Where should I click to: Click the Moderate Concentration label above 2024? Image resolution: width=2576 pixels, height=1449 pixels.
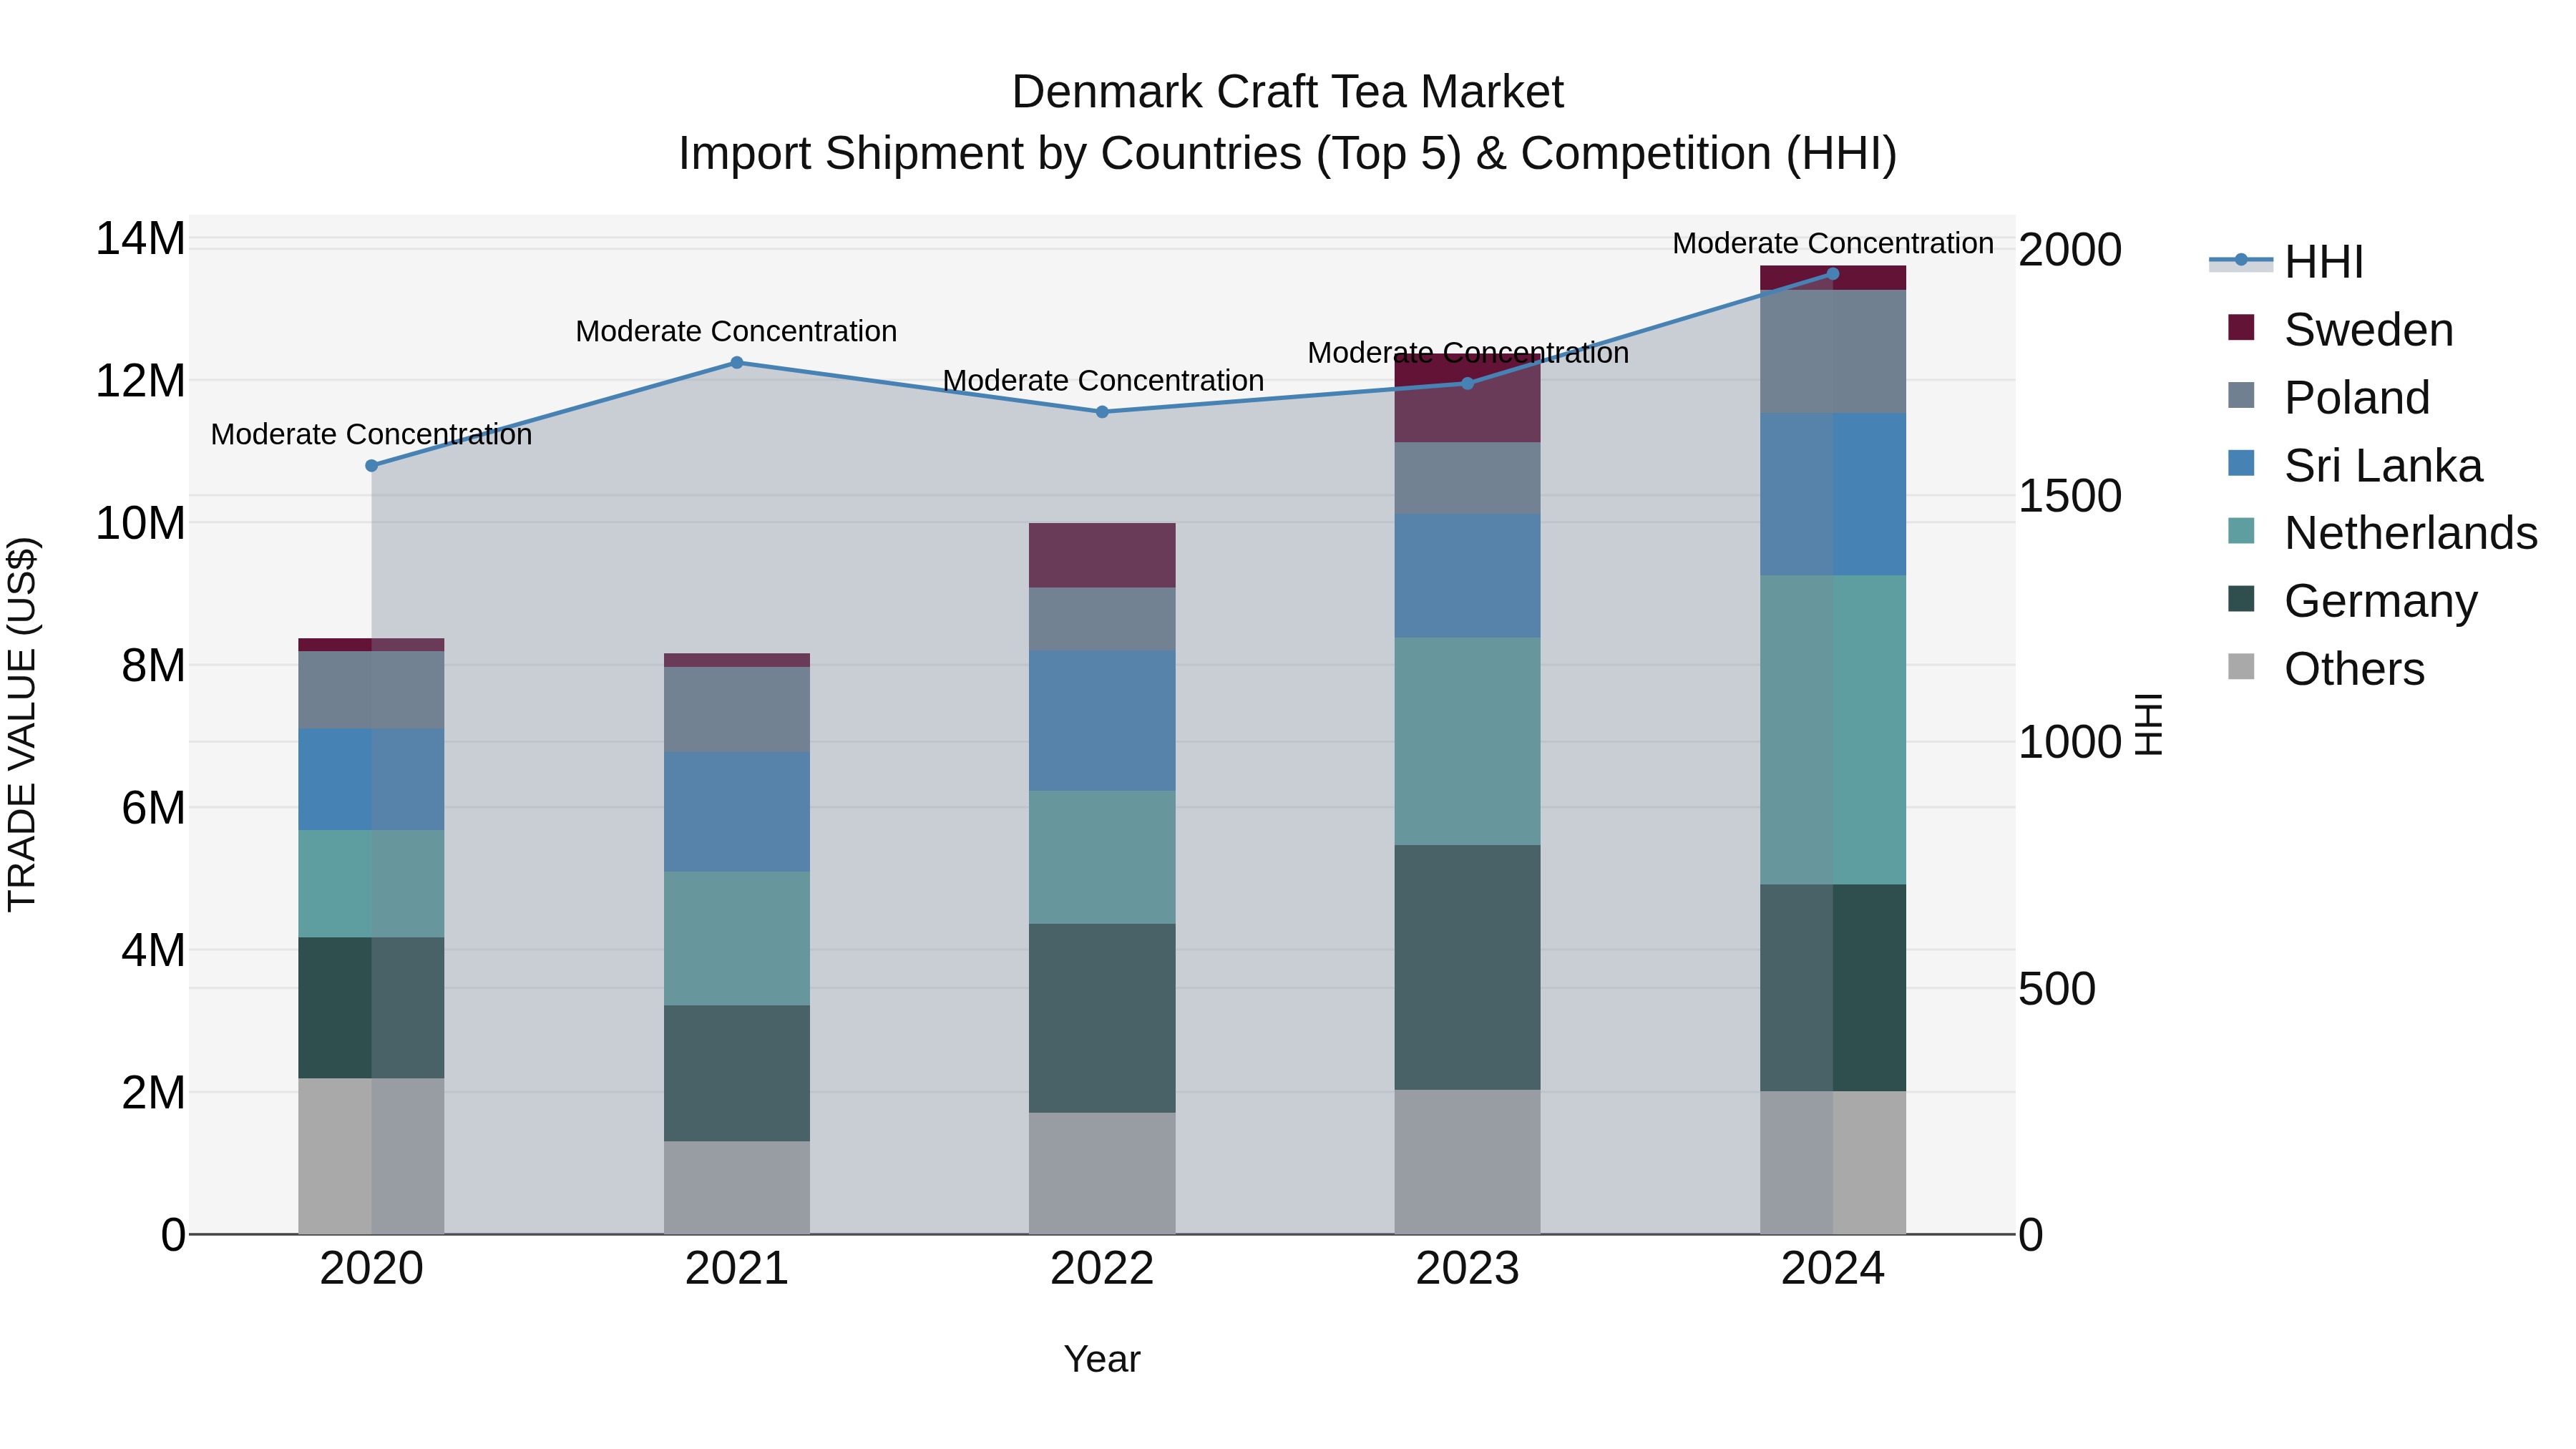tap(1833, 243)
